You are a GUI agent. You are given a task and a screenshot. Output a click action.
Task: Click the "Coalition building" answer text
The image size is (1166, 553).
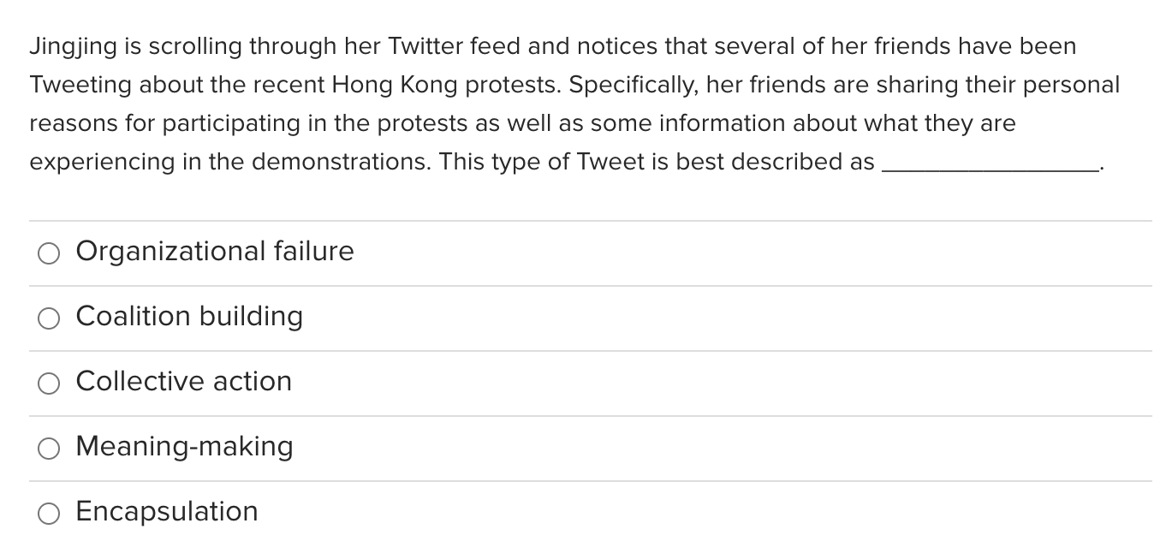(x=189, y=316)
